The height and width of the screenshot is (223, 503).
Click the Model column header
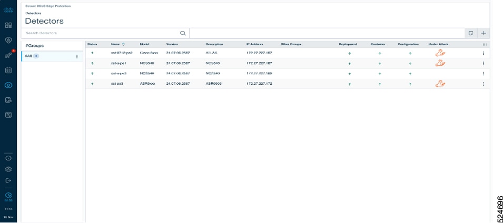coord(144,44)
